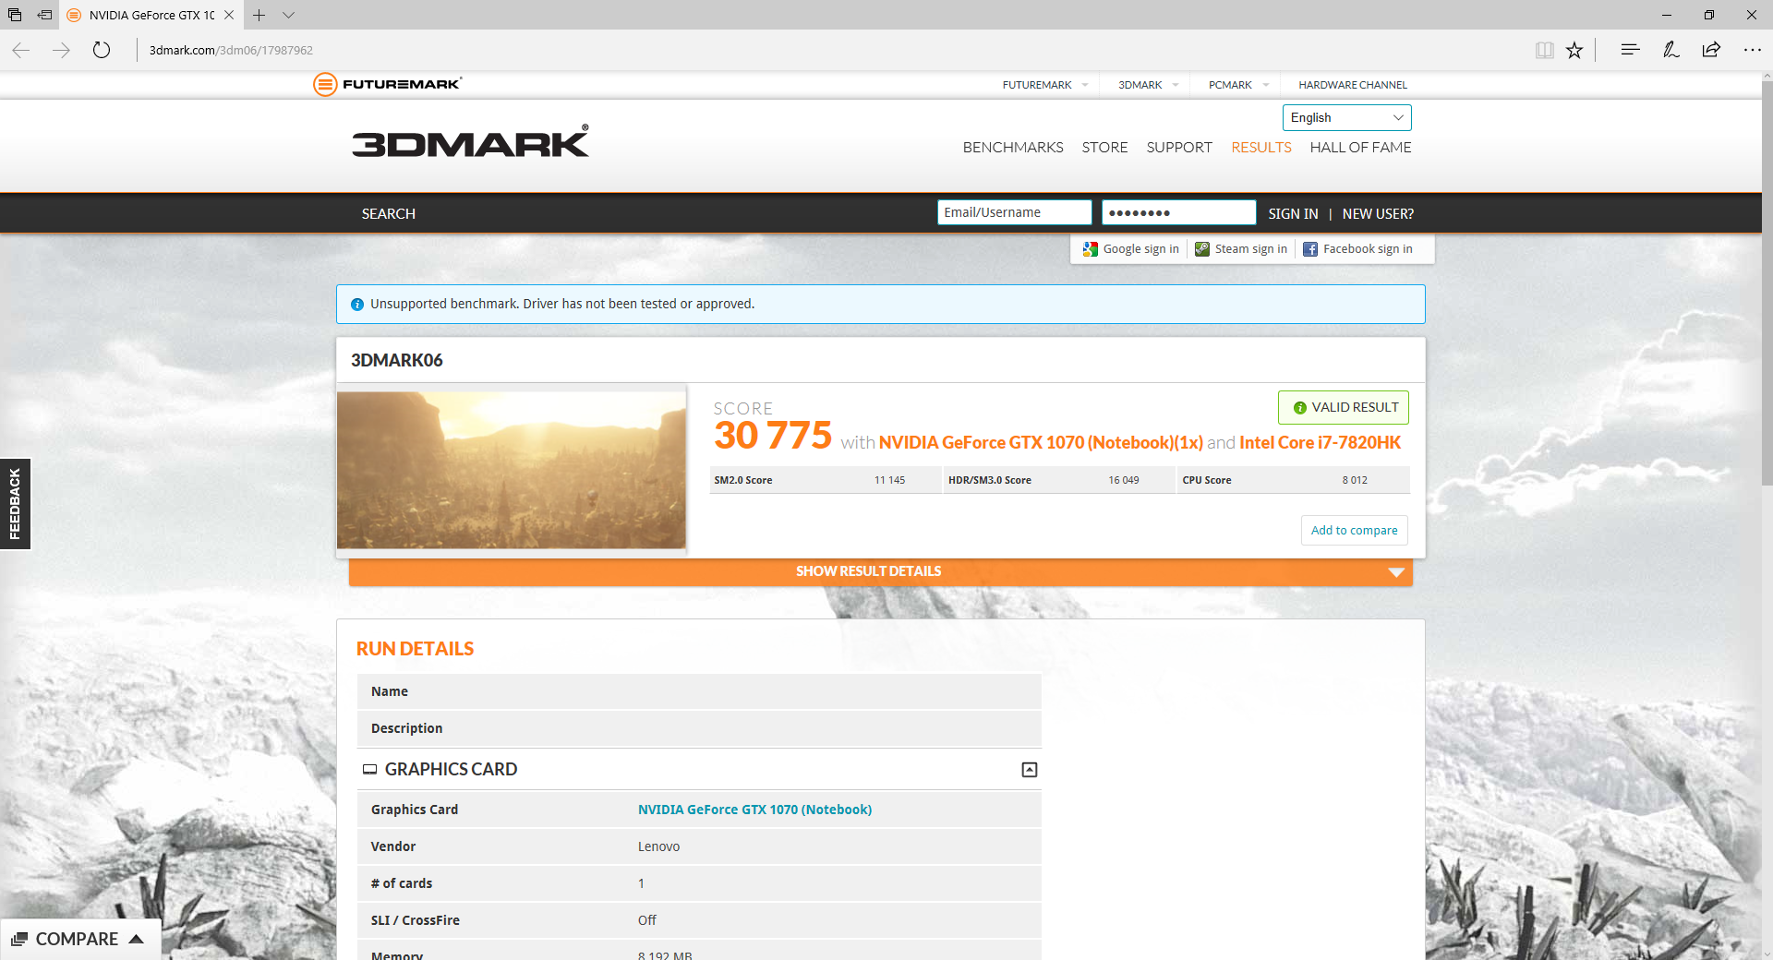Go to SUPPORT menu

(1179, 148)
